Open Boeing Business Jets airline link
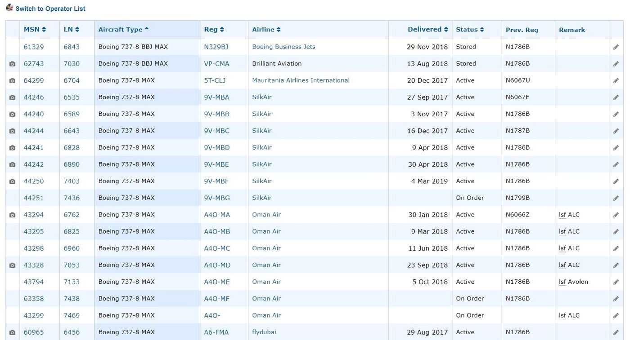Image resolution: width=630 pixels, height=340 pixels. pyautogui.click(x=283, y=47)
